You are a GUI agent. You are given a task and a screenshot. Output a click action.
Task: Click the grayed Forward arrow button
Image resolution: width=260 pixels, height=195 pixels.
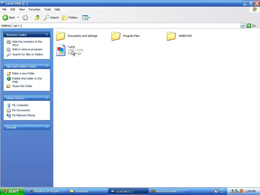pos(25,18)
